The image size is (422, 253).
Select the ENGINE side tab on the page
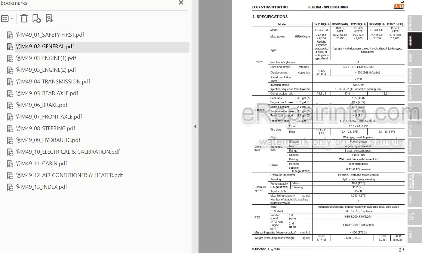coord(414,58)
